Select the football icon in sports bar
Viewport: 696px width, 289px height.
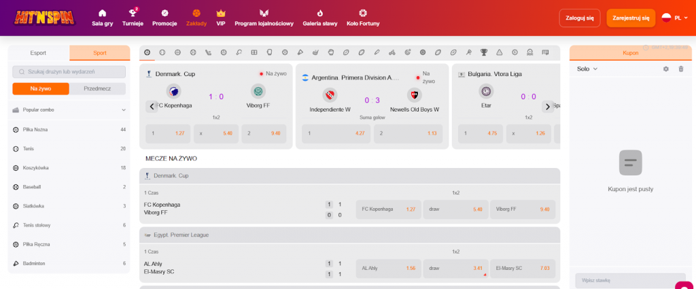pyautogui.click(x=147, y=52)
